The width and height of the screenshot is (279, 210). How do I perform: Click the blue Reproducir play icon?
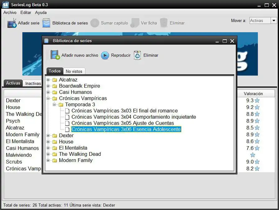[x=105, y=55]
